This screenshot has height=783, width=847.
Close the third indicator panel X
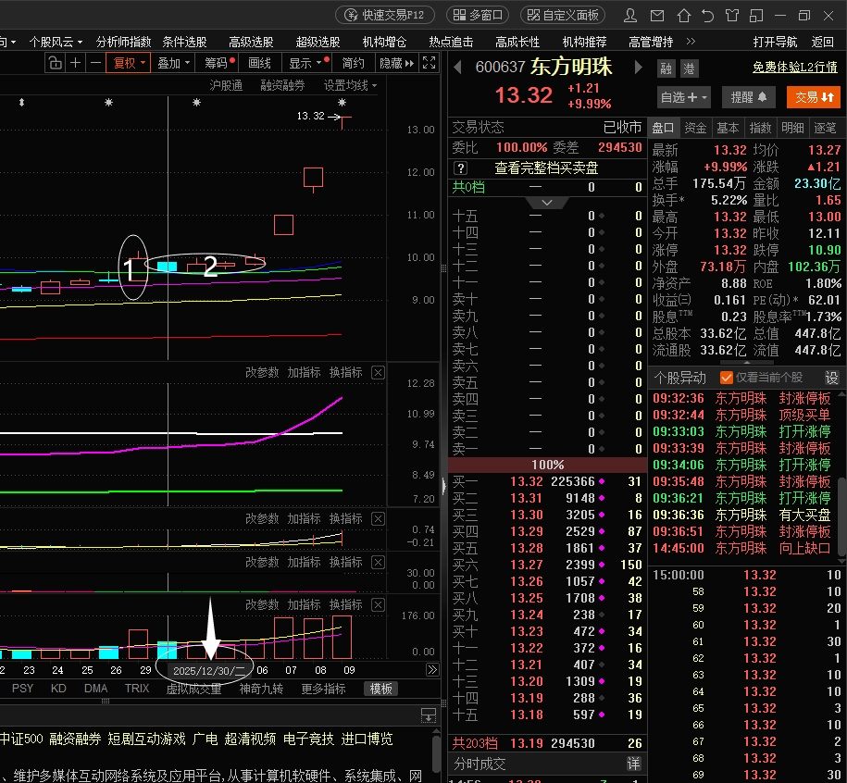pyautogui.click(x=378, y=562)
